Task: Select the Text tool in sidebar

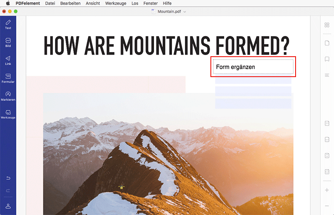Action: click(x=8, y=25)
